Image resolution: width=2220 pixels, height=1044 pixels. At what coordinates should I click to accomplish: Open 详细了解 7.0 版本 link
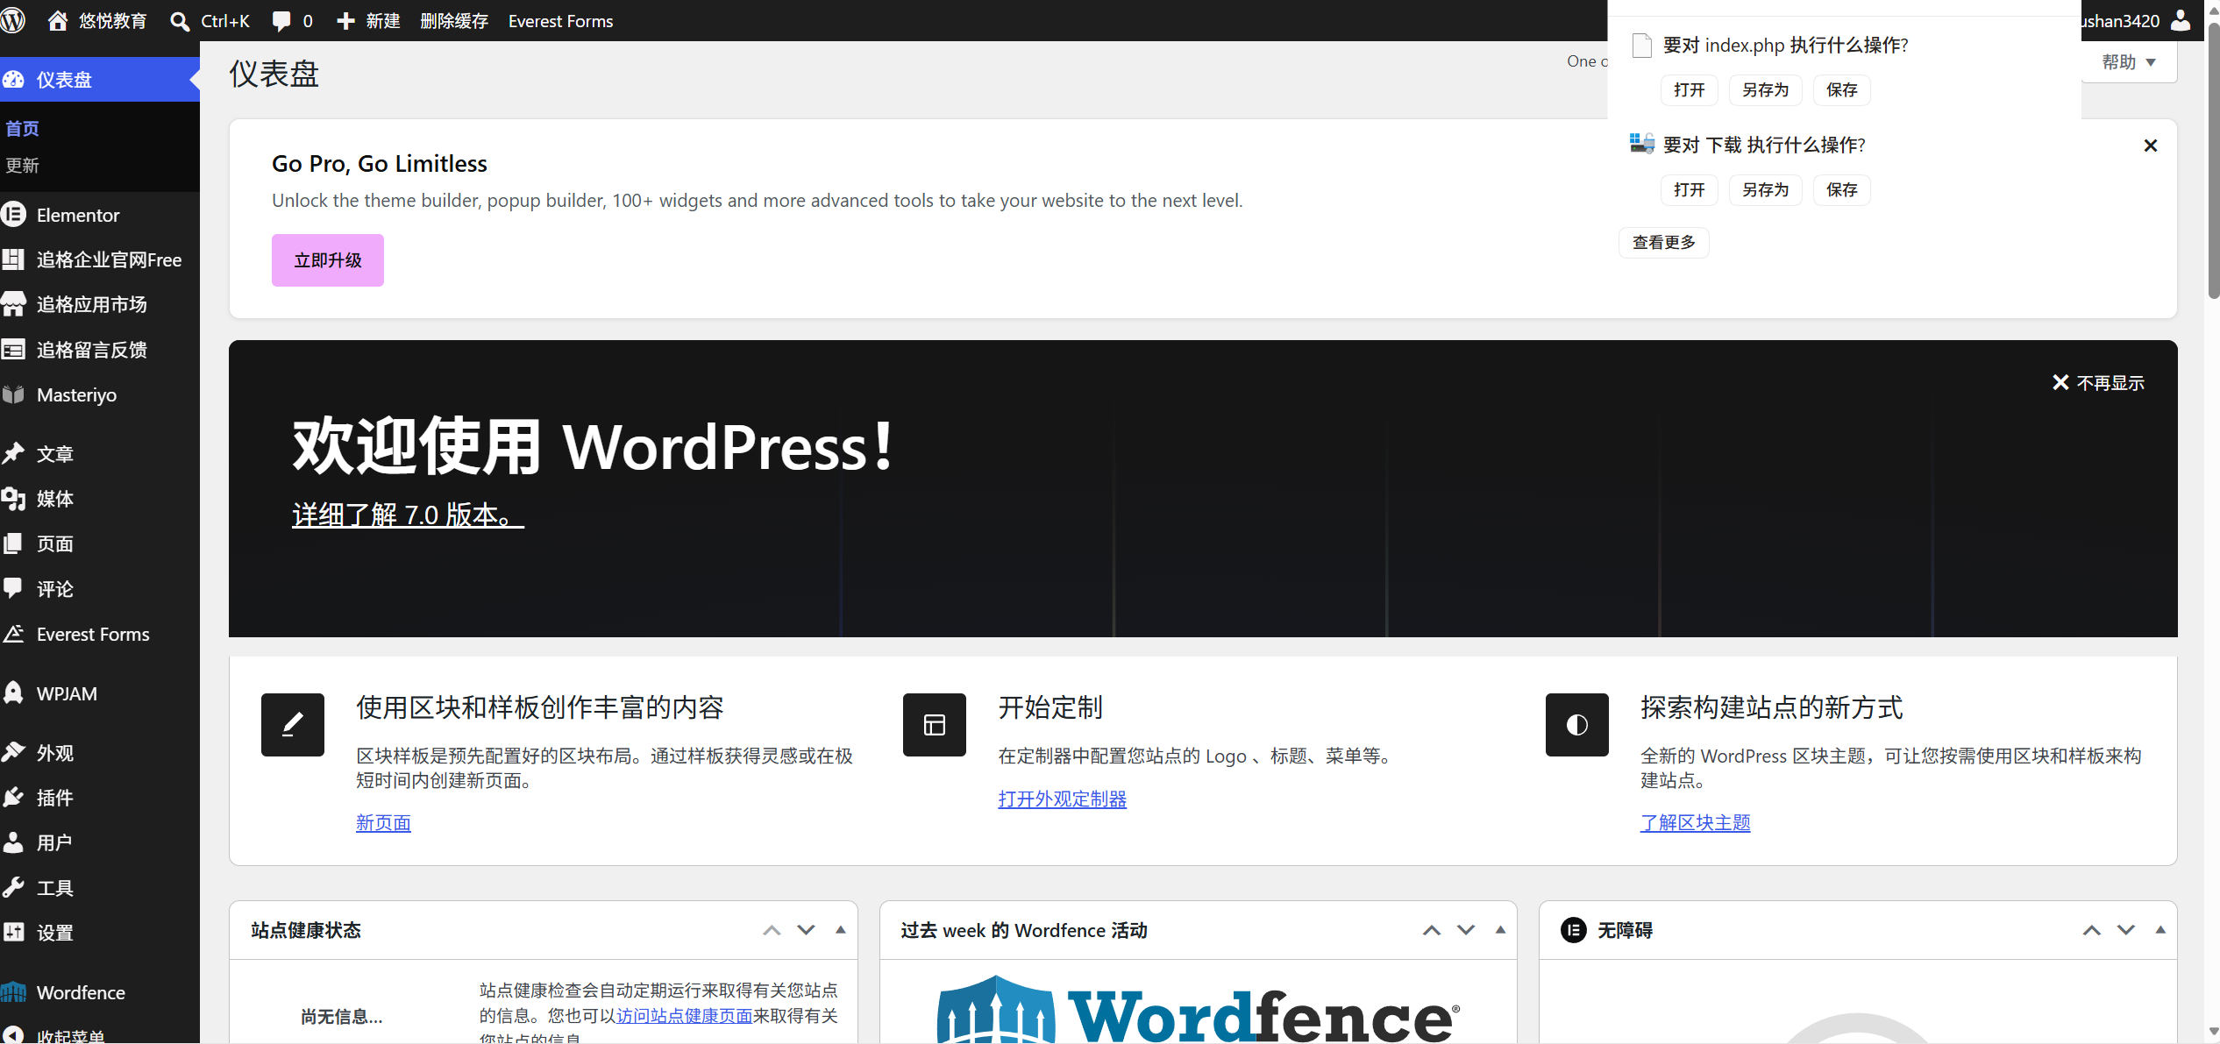click(408, 515)
